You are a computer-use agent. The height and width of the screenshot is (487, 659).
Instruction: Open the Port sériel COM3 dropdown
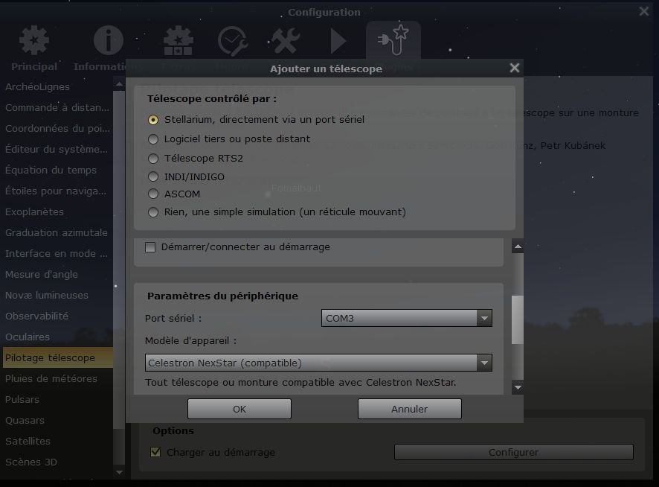click(x=485, y=317)
